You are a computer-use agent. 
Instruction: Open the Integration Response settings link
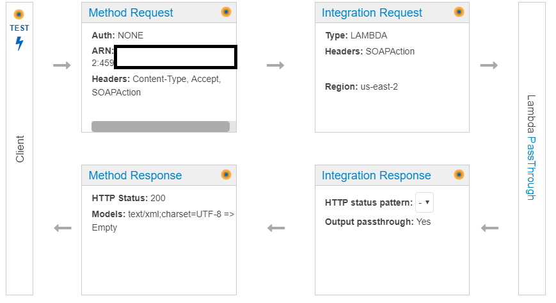(376, 176)
